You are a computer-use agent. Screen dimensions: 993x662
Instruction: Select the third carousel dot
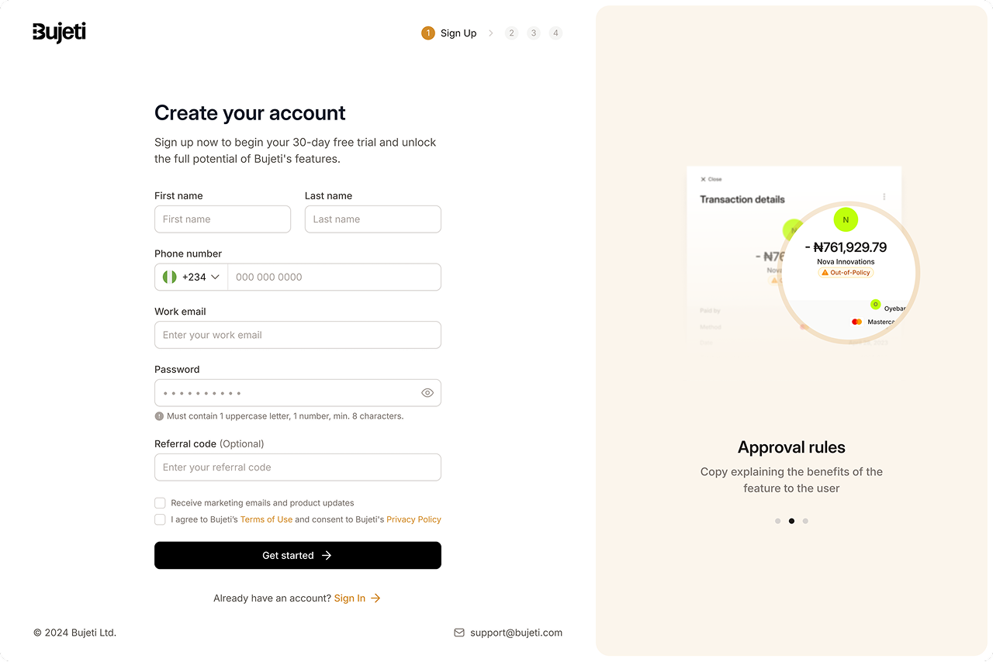805,521
